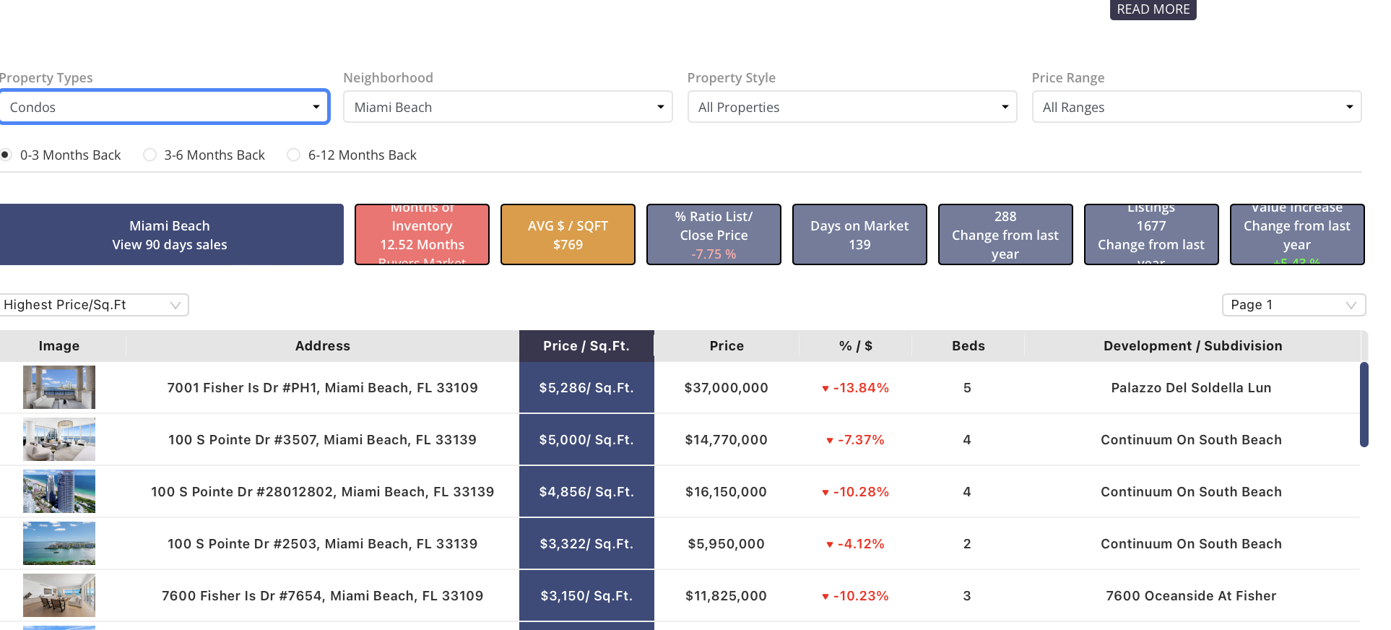Screen dimensions: 1391x630
Task: Click the Development / Subdivision column header
Action: point(1192,346)
